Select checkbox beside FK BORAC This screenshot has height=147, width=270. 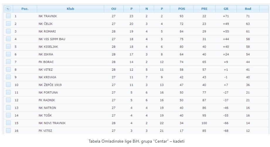click(x=8, y=62)
